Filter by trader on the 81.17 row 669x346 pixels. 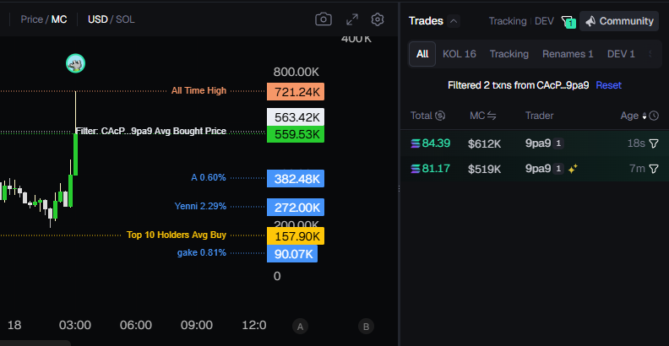(654, 169)
